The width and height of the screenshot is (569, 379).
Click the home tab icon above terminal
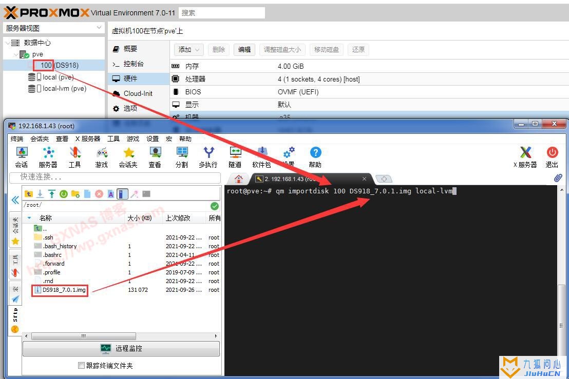[238, 178]
